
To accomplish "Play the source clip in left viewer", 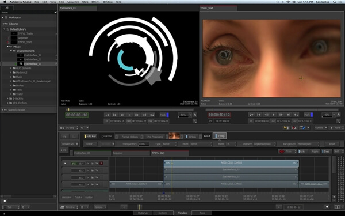I will tap(129, 115).
